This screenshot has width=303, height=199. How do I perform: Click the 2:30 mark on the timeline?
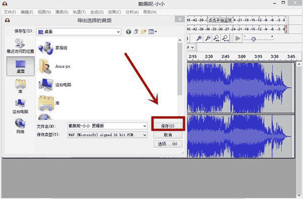point(209,56)
